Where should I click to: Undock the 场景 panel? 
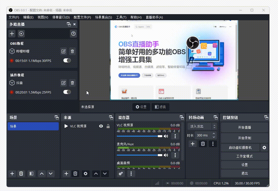click(56, 117)
